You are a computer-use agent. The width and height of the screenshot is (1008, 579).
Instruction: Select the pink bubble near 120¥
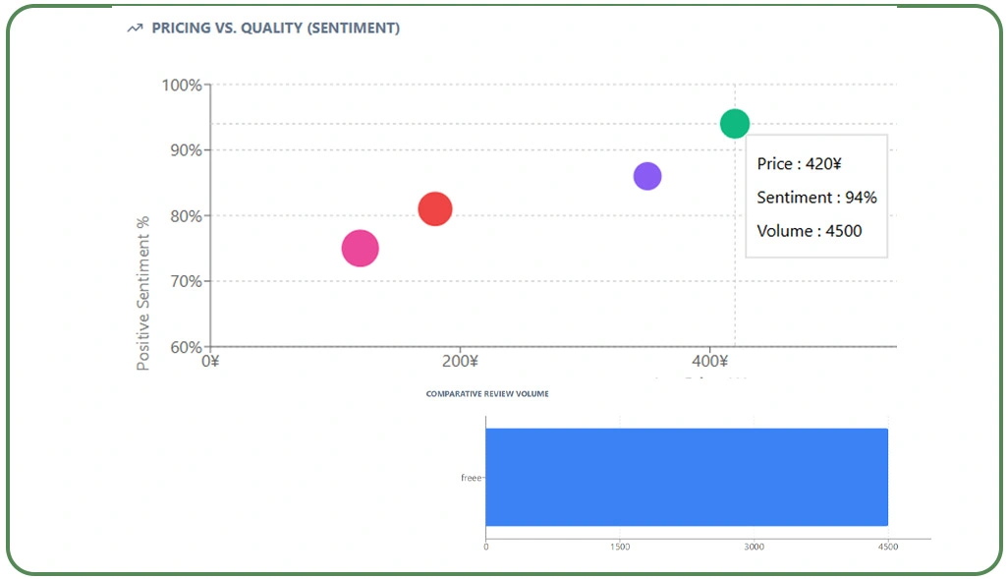360,249
